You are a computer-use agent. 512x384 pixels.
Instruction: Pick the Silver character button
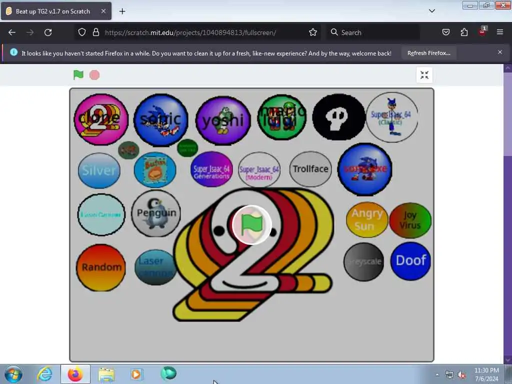[99, 170]
